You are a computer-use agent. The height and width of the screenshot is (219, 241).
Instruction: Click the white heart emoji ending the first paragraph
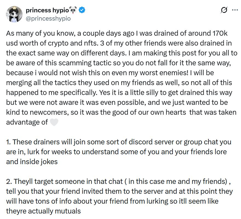(x=54, y=122)
